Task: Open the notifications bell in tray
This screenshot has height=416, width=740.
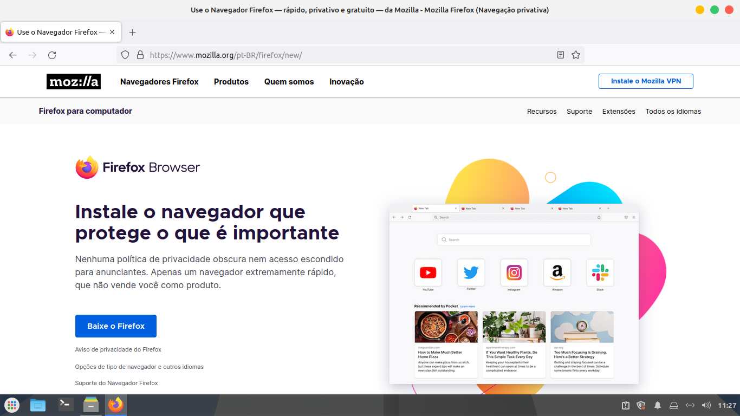Action: pos(658,405)
